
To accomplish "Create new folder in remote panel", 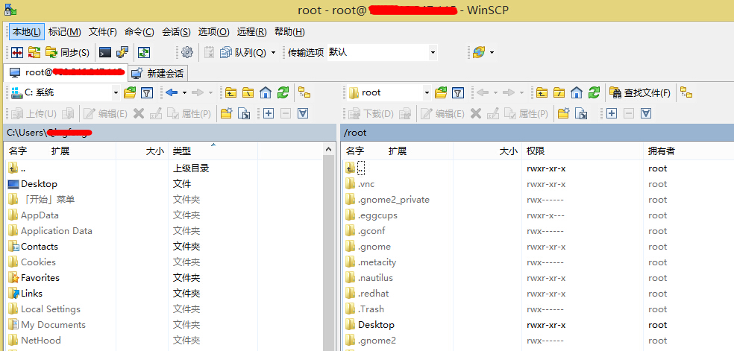I will [564, 113].
